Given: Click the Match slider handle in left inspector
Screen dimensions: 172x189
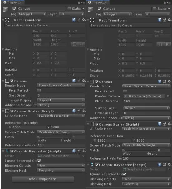Looking at the screenshot, I should (x=38, y=137).
